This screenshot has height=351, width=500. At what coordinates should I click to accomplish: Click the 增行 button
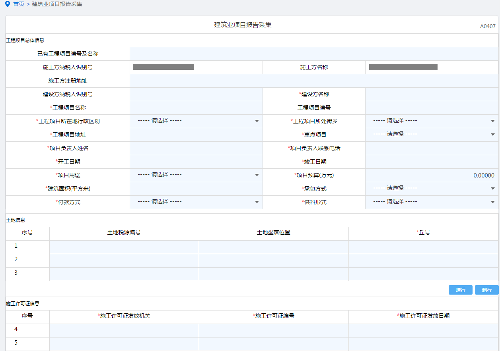tap(461, 290)
